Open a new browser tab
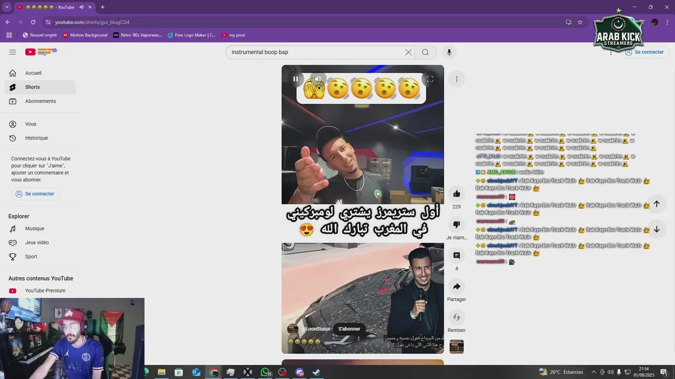The width and height of the screenshot is (675, 379). click(x=102, y=7)
